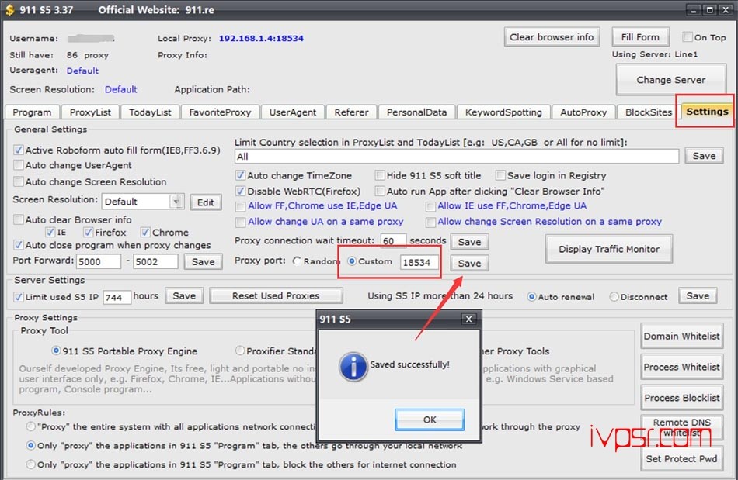Screen dimensions: 738x480
Task: Open the Display Traffic Monitor
Action: [x=608, y=249]
